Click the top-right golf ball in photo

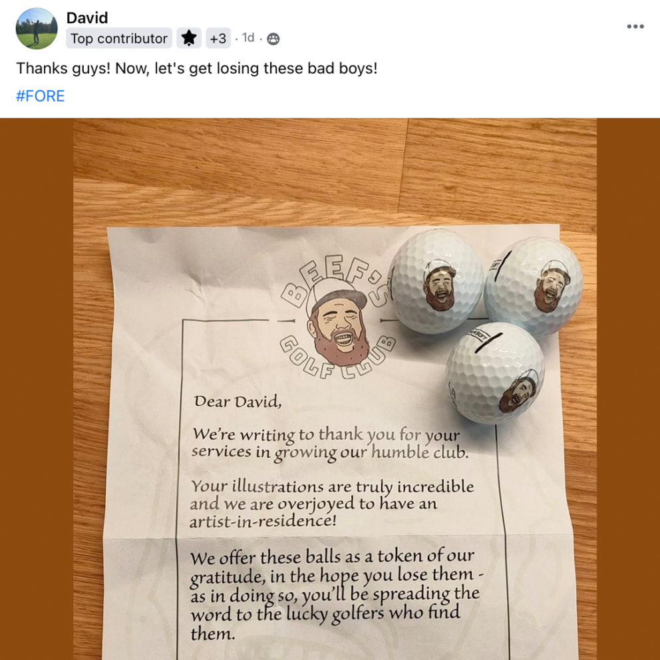[534, 287]
